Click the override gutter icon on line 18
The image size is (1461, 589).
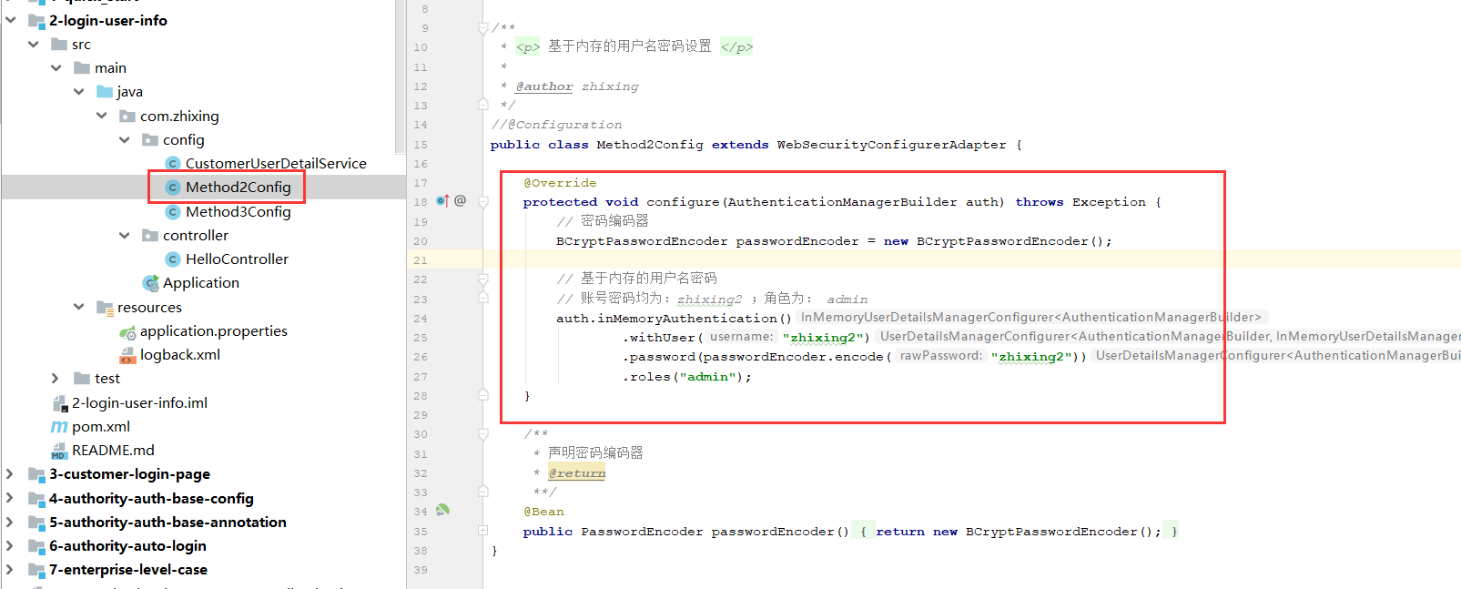[442, 200]
